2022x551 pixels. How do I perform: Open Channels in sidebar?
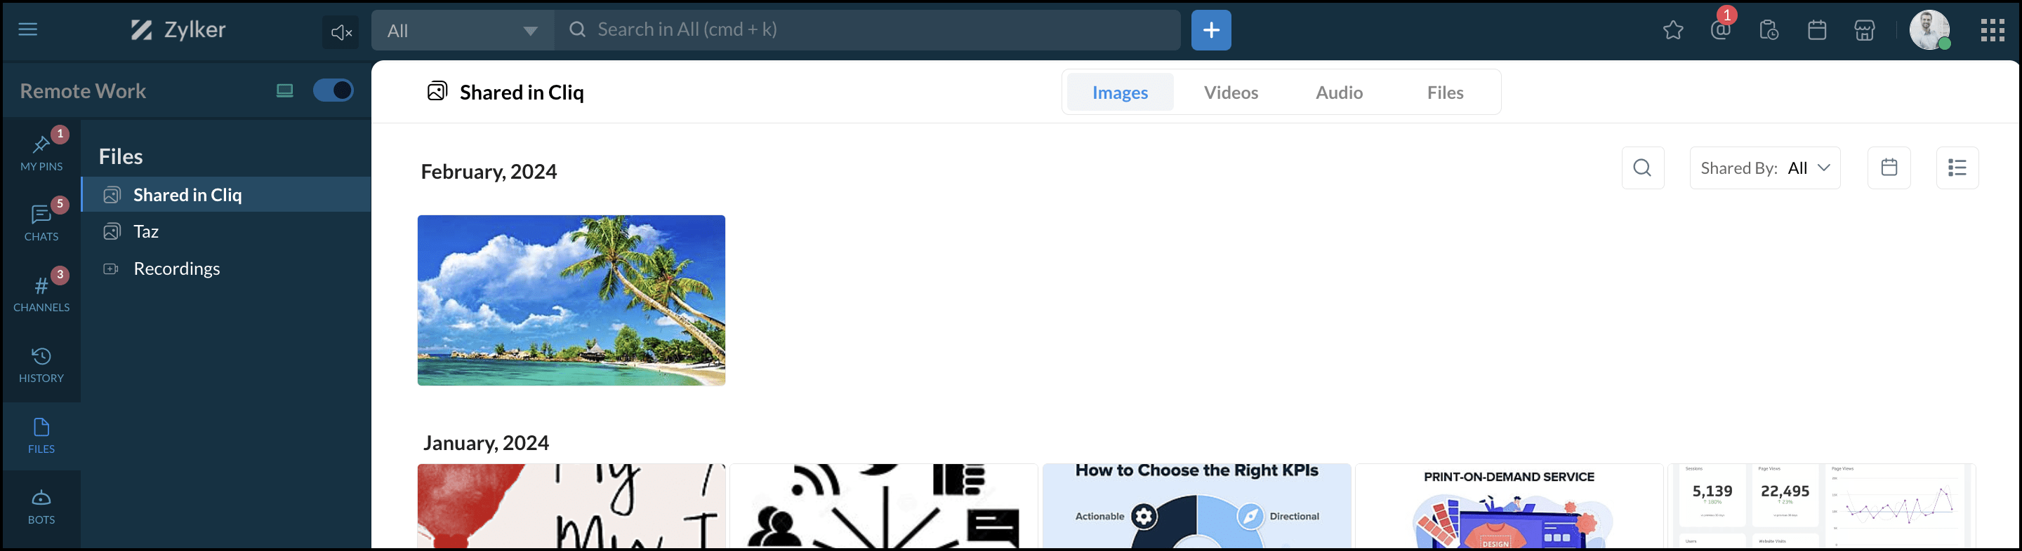click(x=41, y=292)
